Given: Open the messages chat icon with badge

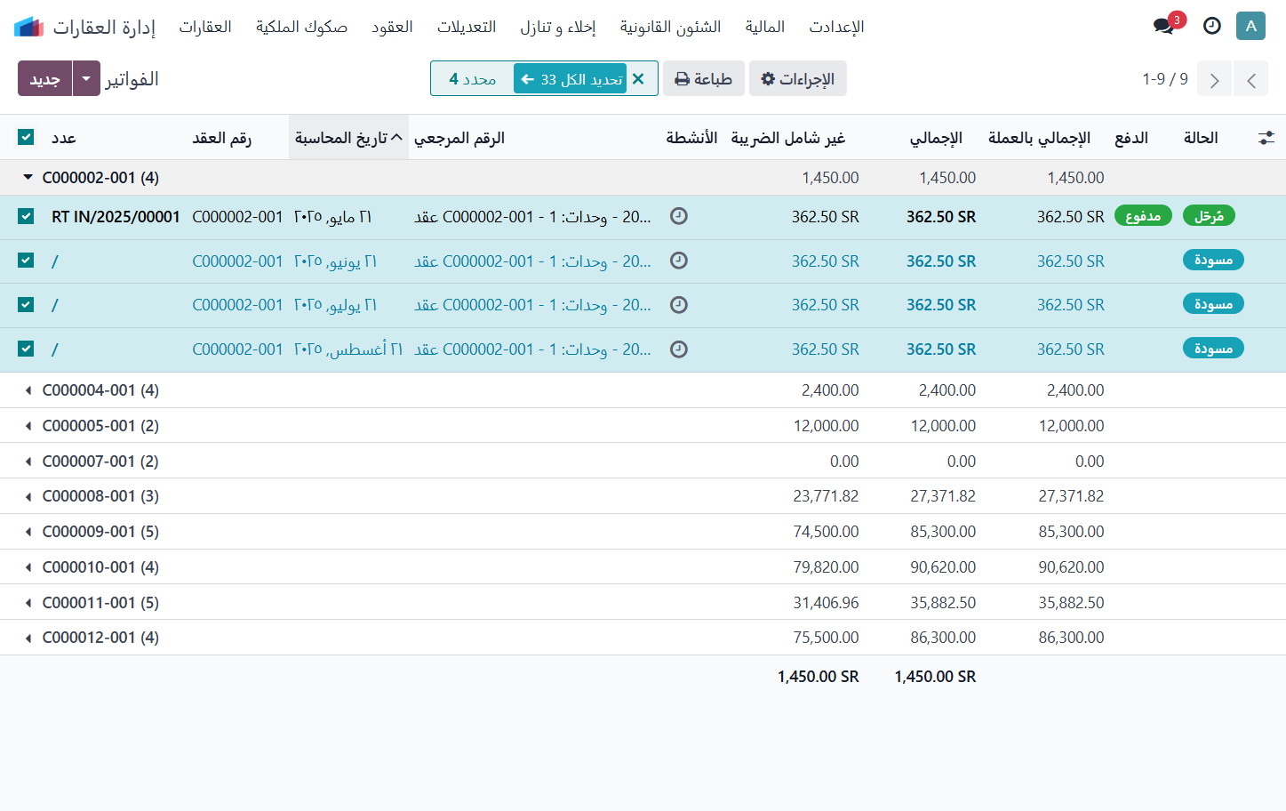Looking at the screenshot, I should (x=1163, y=26).
